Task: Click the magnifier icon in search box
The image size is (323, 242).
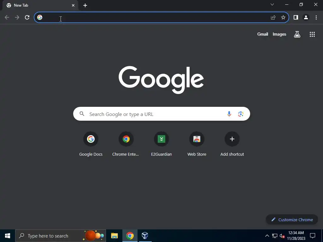Action: tap(82, 114)
